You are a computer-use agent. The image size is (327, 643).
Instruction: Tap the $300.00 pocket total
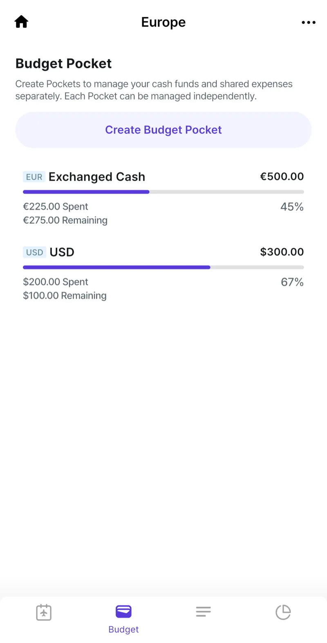coord(282,252)
